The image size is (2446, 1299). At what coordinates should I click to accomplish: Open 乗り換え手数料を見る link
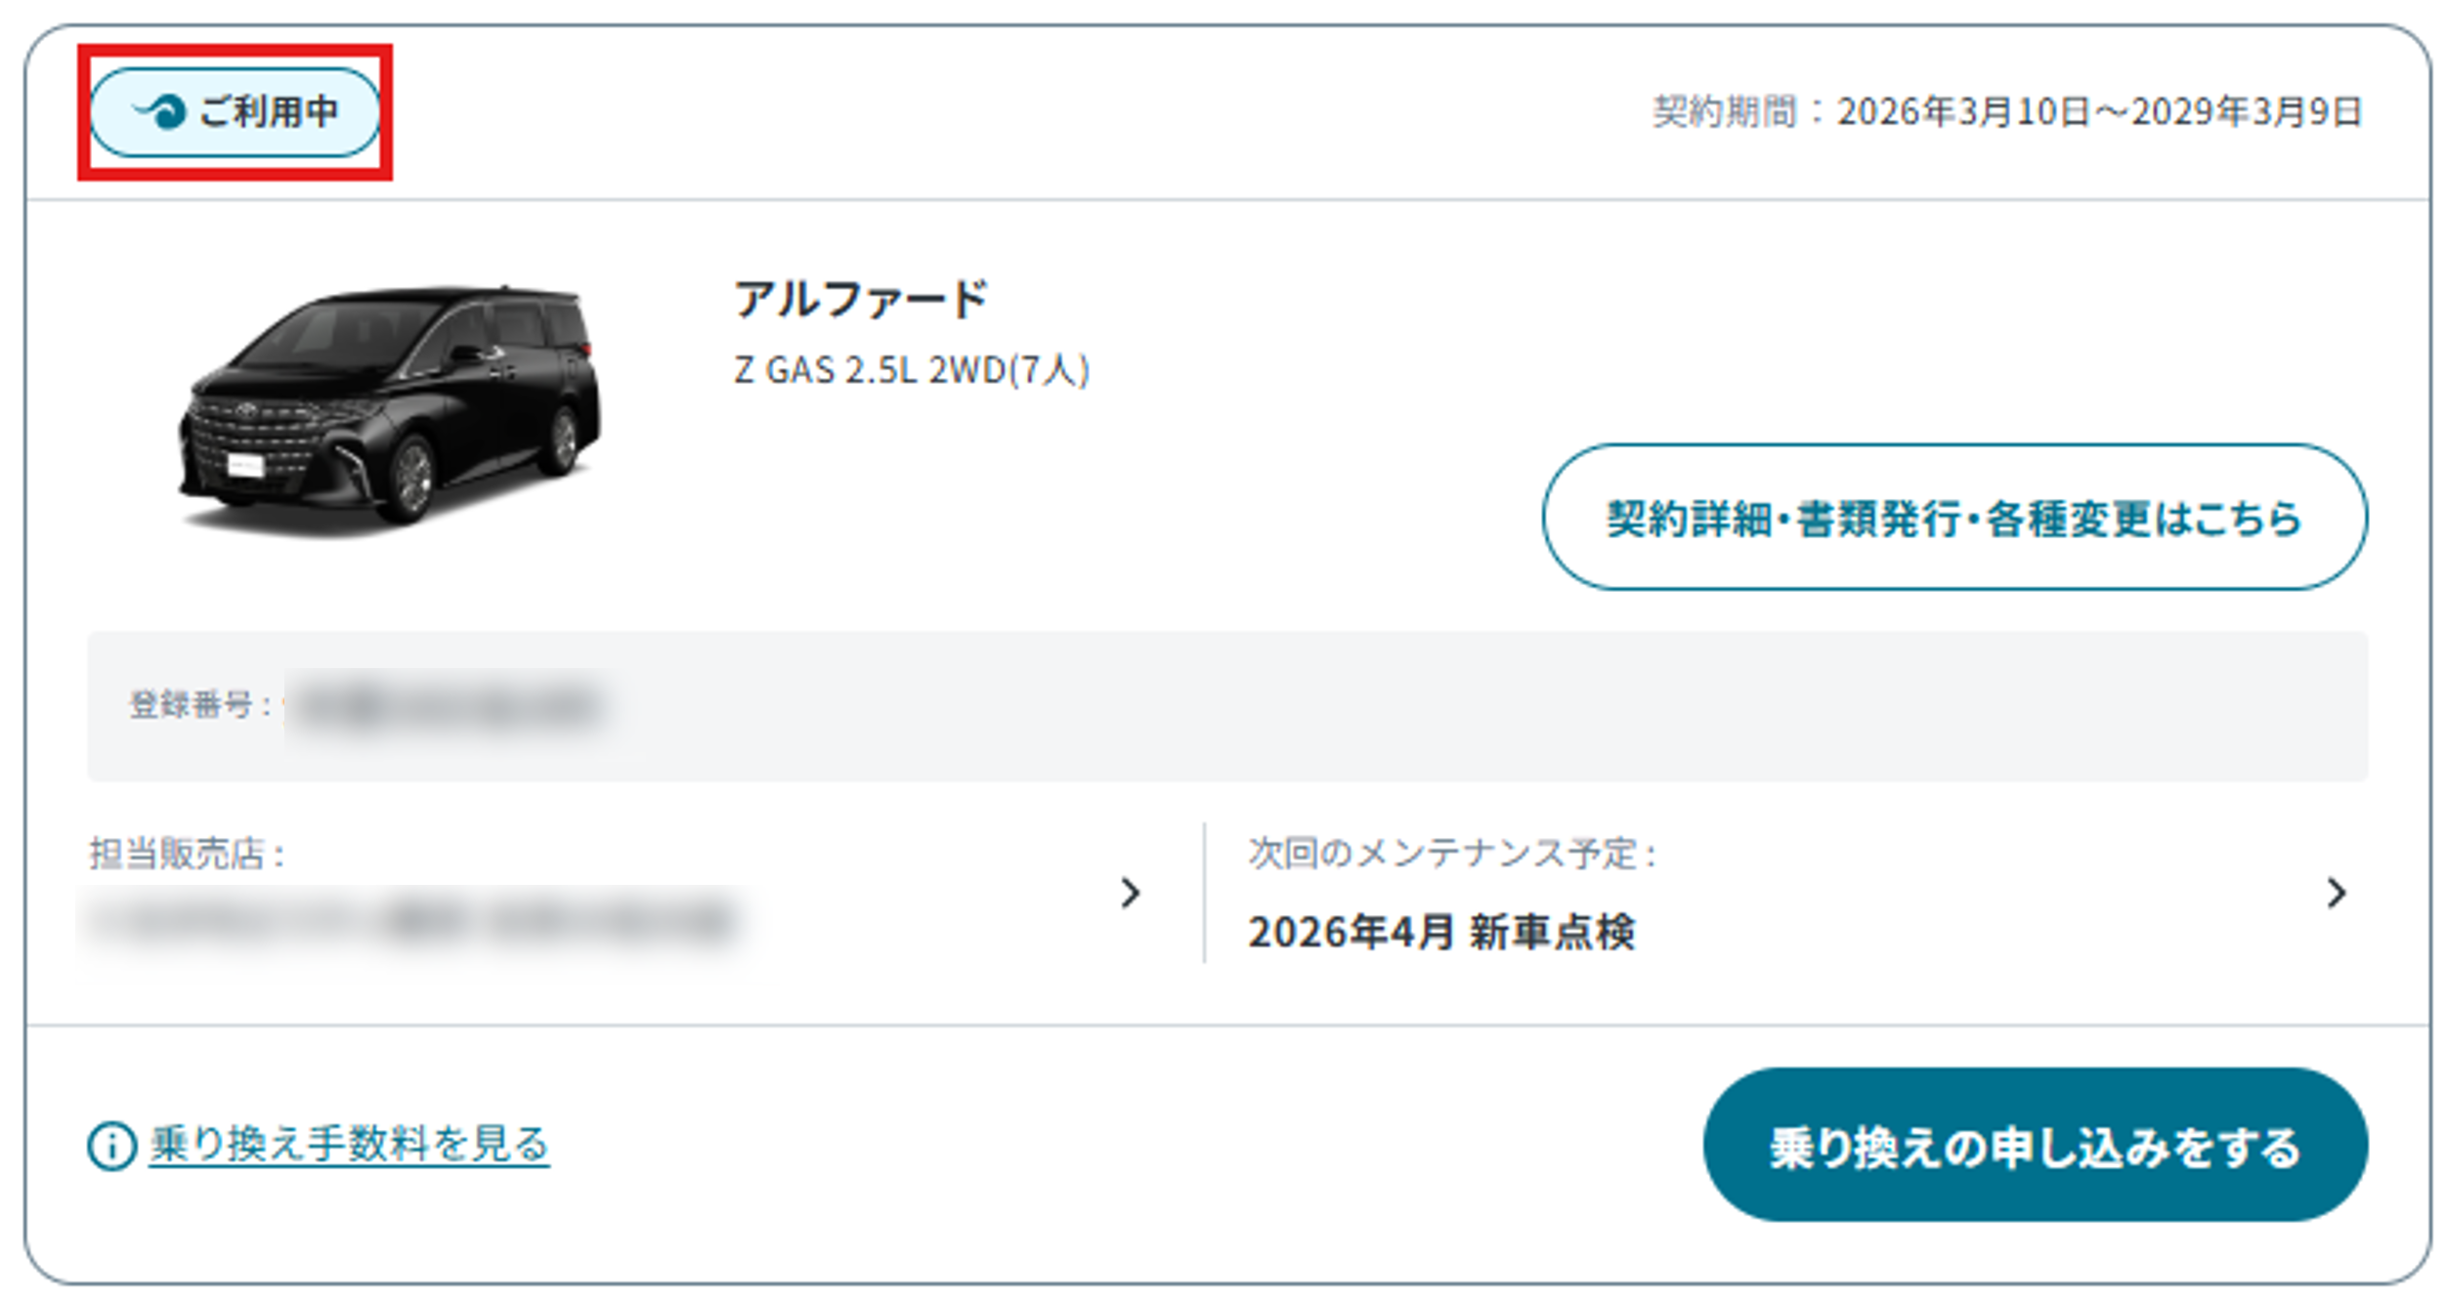coord(349,1144)
